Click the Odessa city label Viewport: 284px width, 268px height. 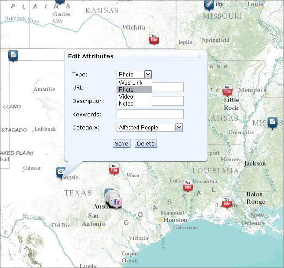click(x=32, y=168)
